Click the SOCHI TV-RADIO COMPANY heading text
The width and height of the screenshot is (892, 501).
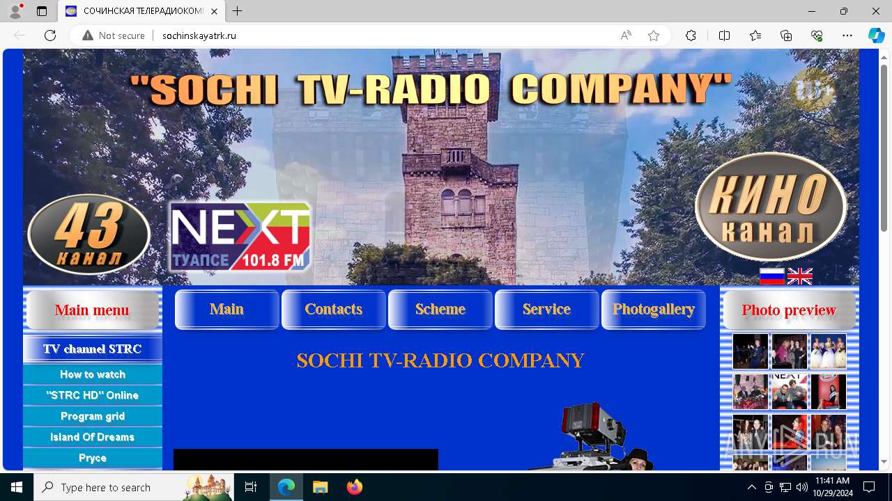pos(440,360)
